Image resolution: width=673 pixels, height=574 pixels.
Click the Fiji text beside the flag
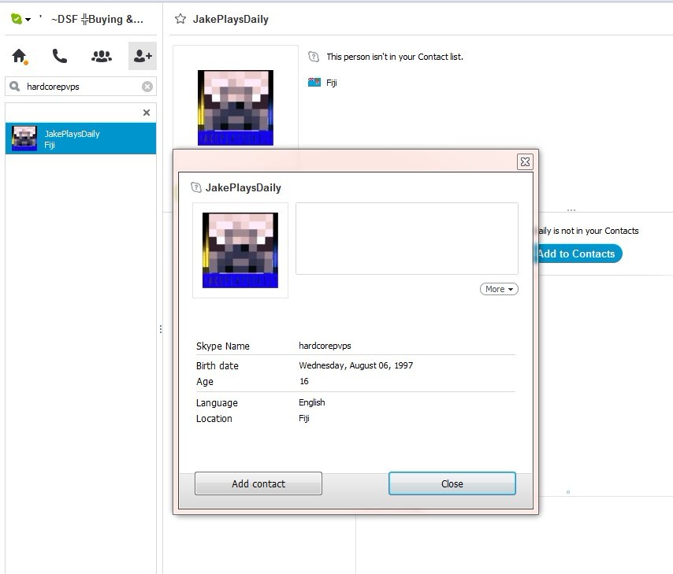coord(331,83)
